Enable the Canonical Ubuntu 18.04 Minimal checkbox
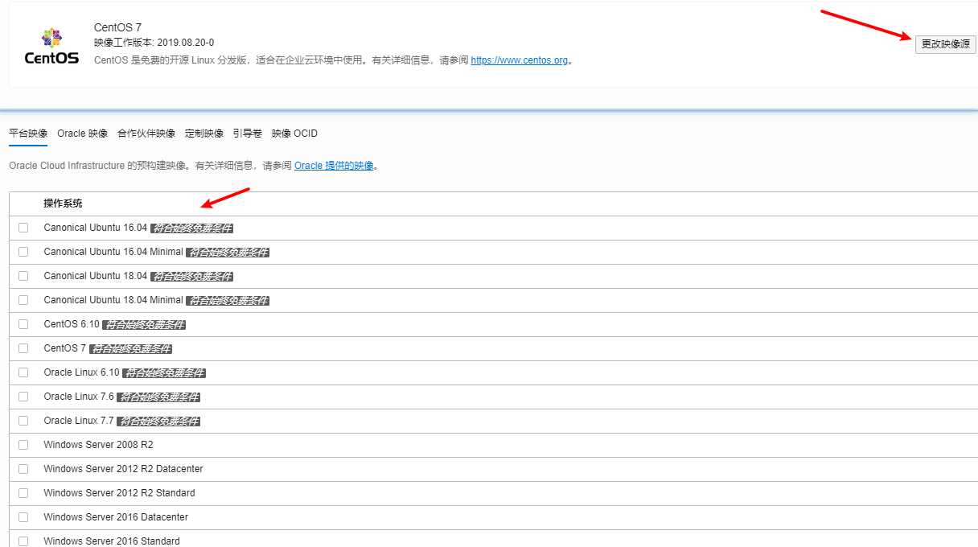Viewport: 978px width, 547px height. [23, 300]
